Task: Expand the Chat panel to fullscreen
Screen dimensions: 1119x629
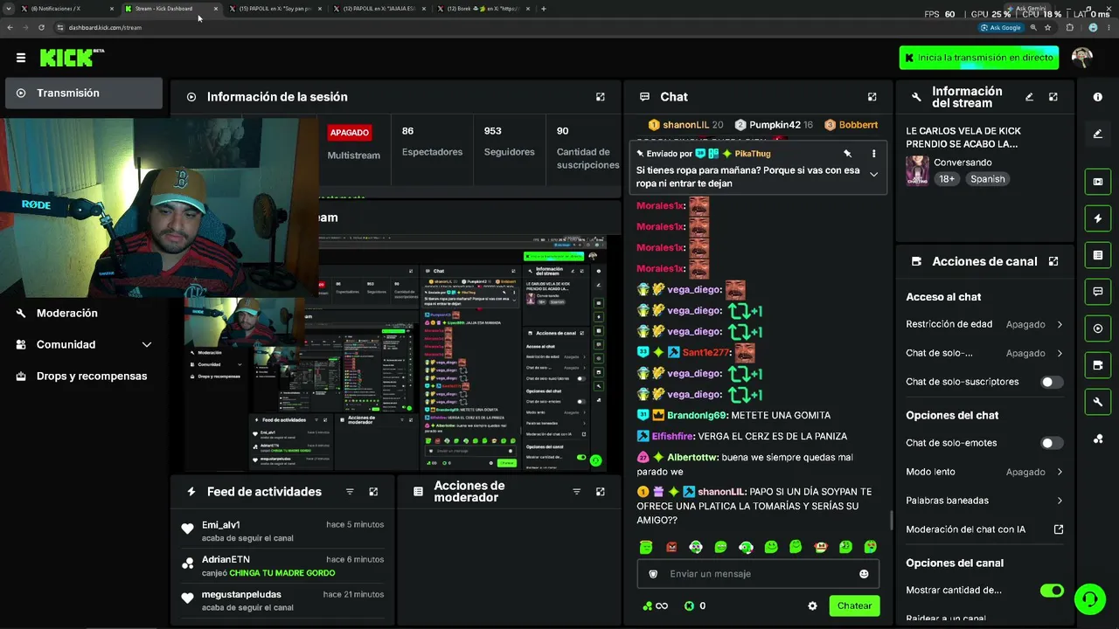Action: point(872,97)
